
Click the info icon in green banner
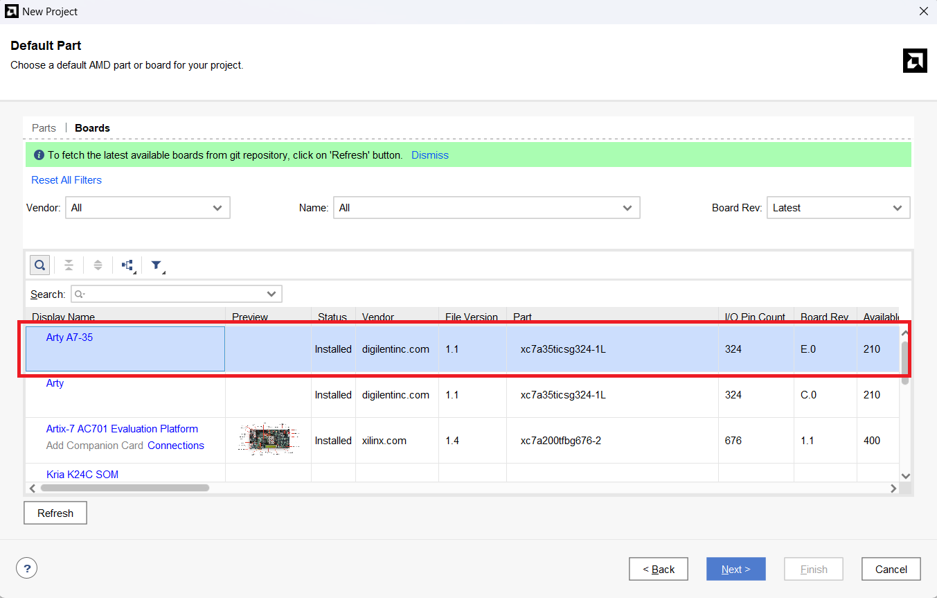(39, 155)
